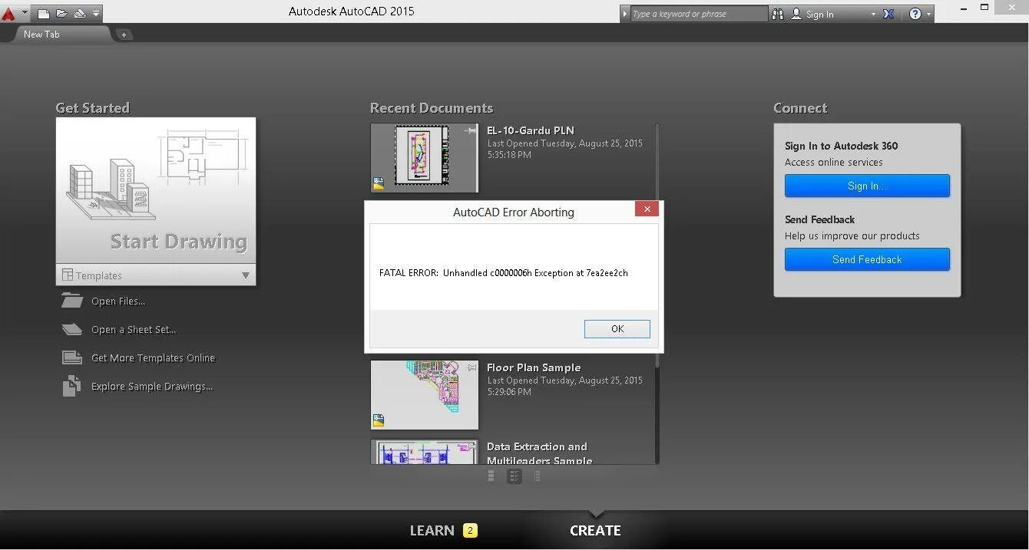Click the blue Sign In button under Connect

867,186
